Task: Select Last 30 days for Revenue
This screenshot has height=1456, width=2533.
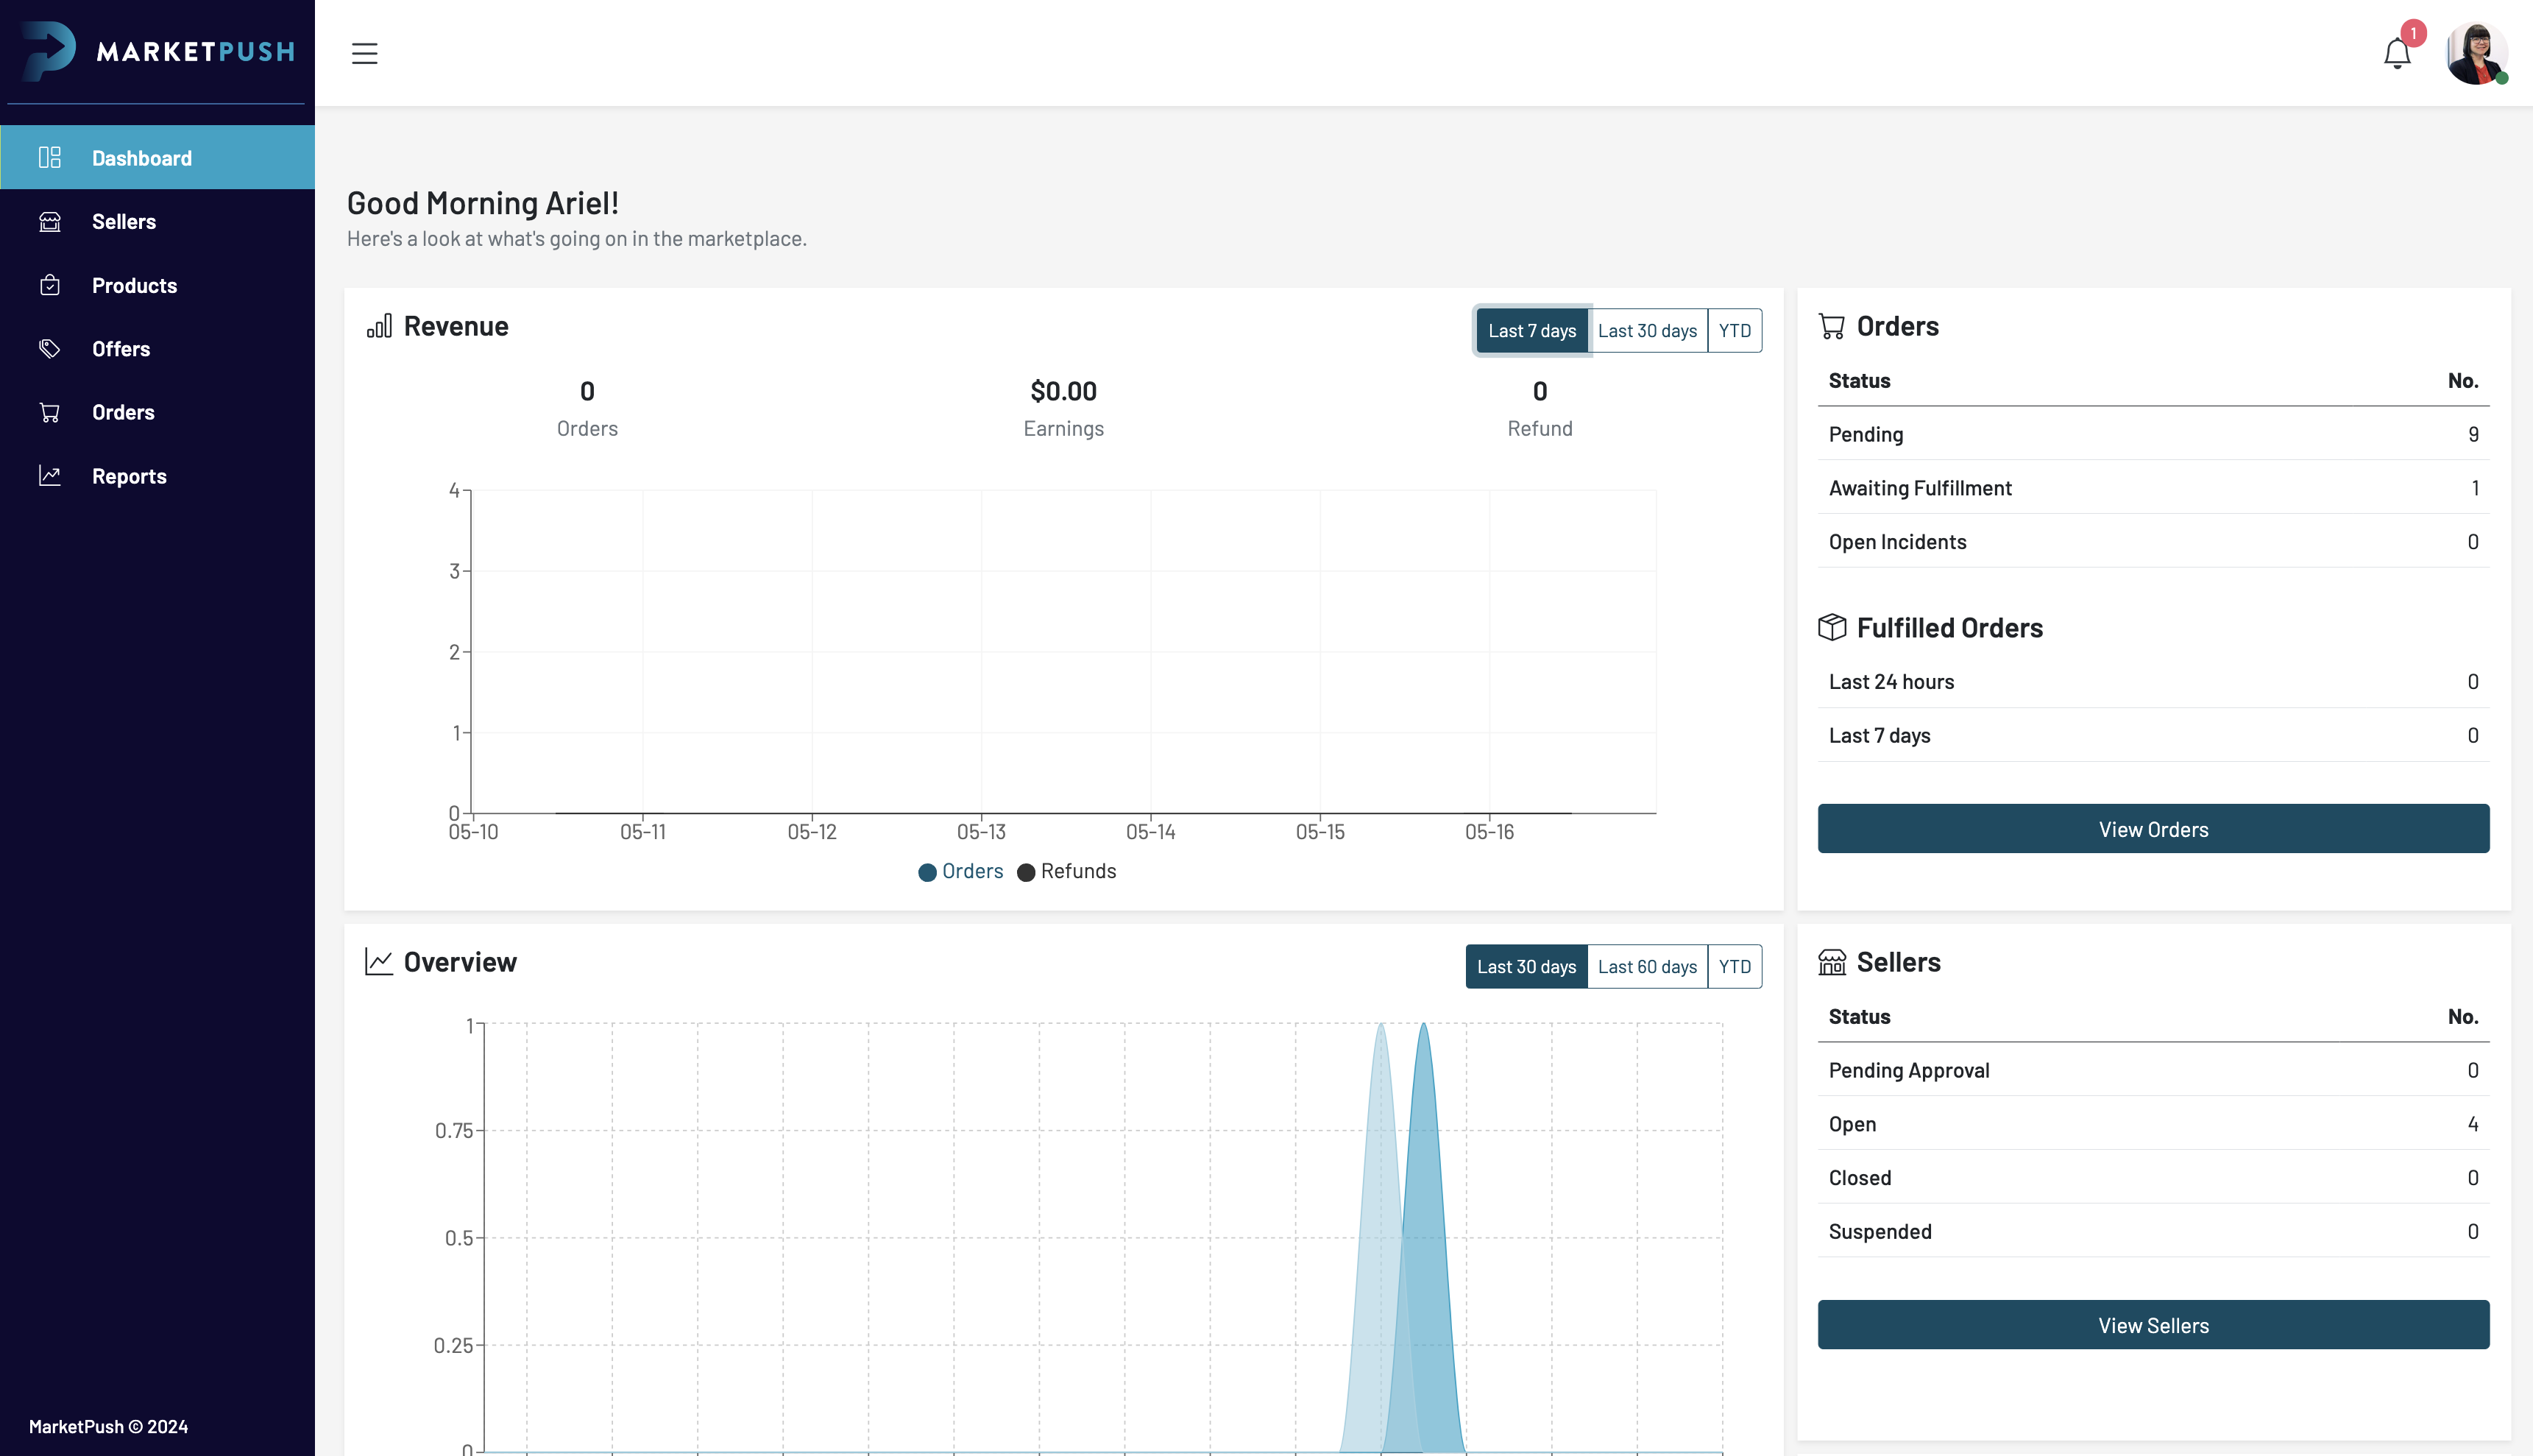Action: [x=1646, y=331]
